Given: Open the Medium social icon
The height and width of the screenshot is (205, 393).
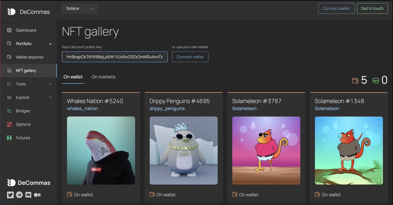Looking at the screenshot, I should (37, 195).
